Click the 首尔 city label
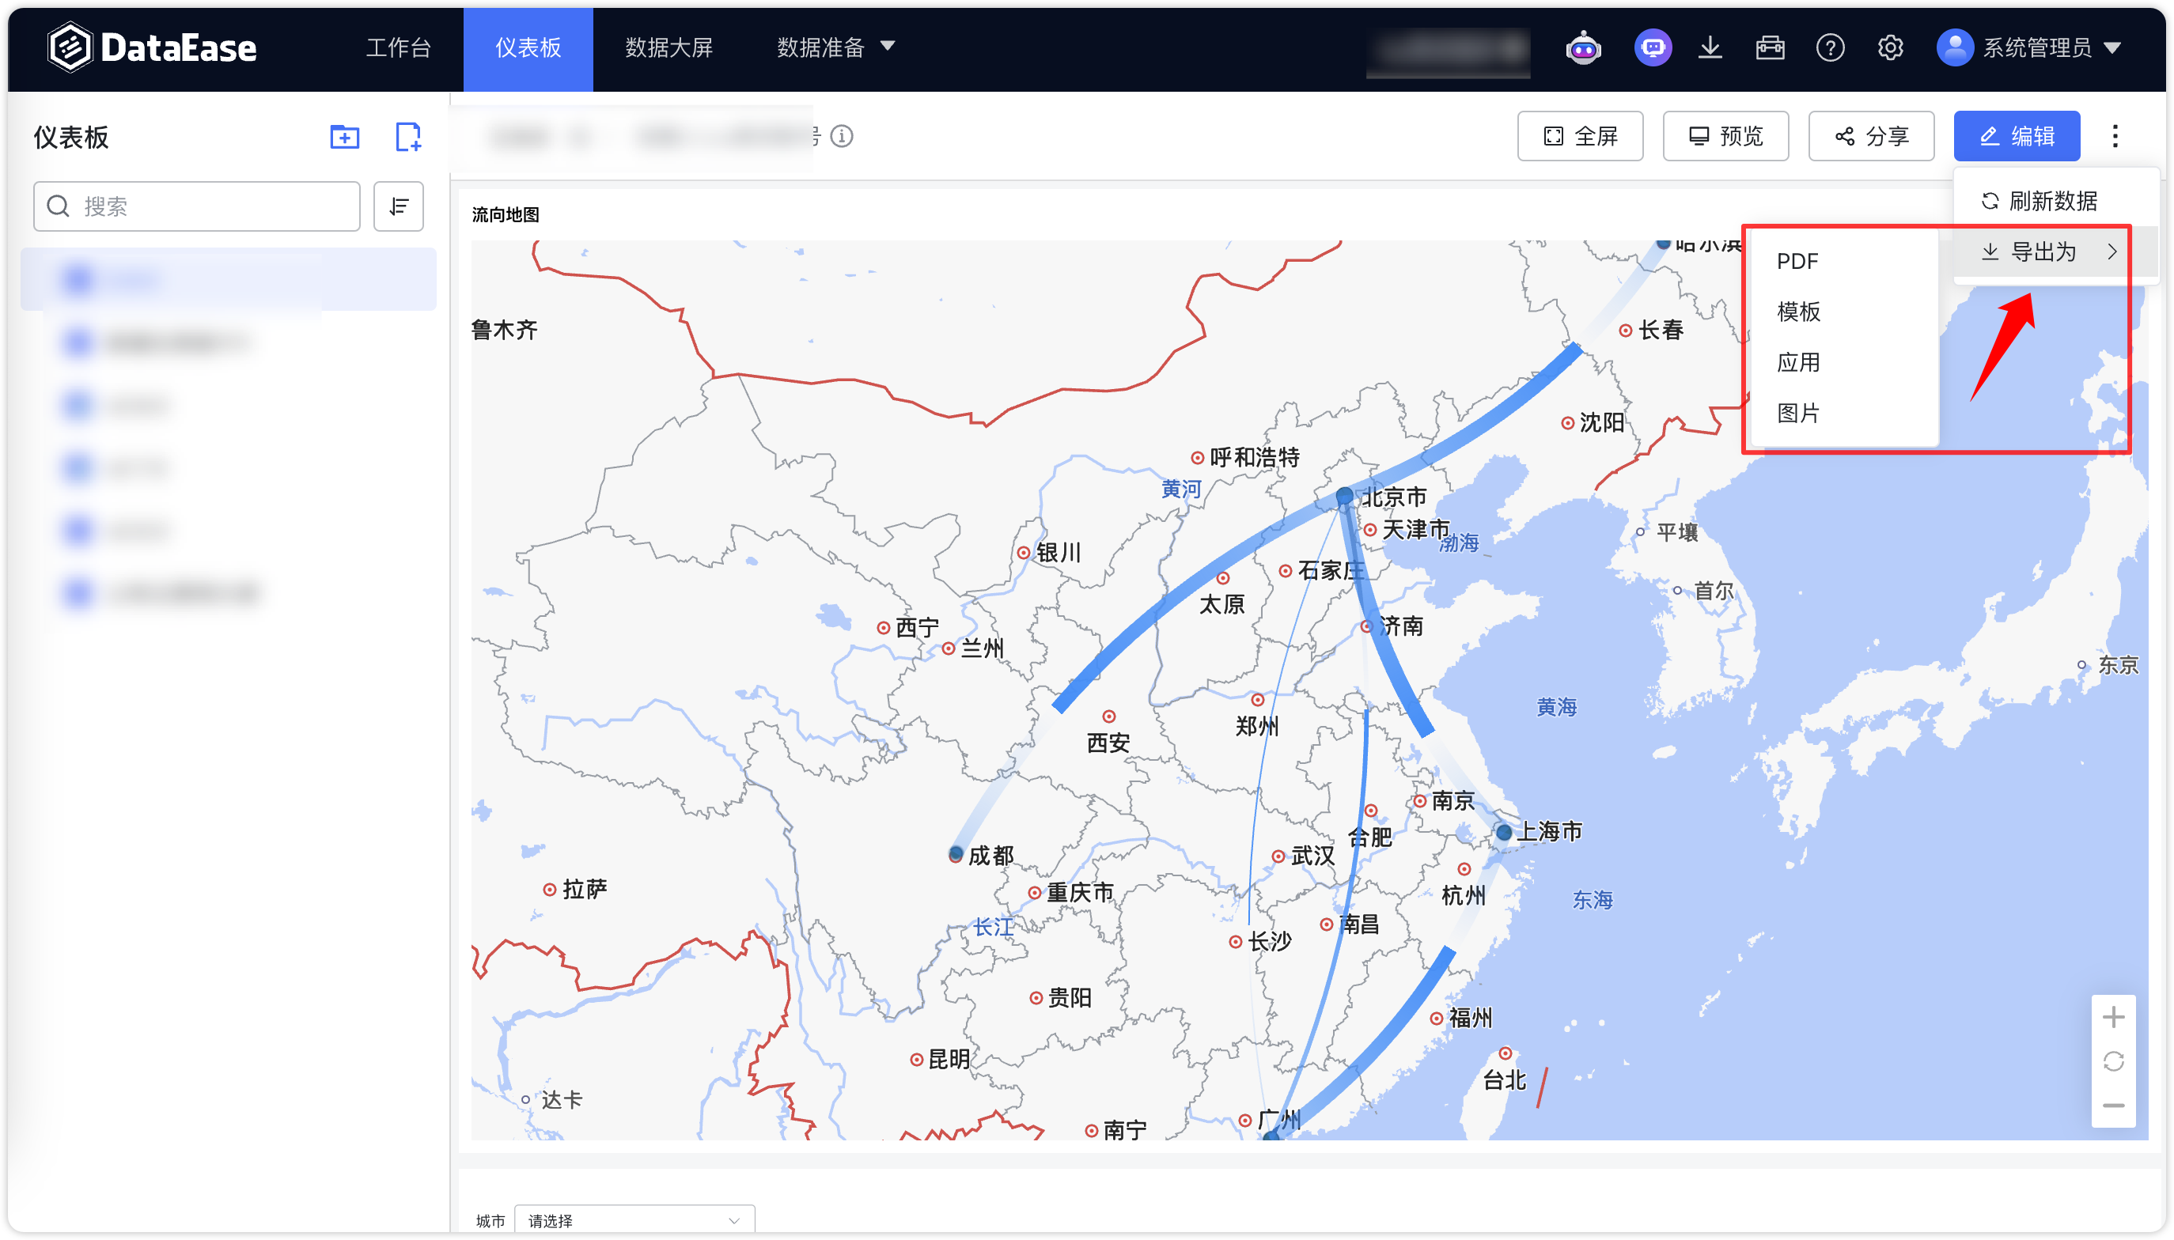Screen dimensions: 2174x1240 click(1714, 591)
